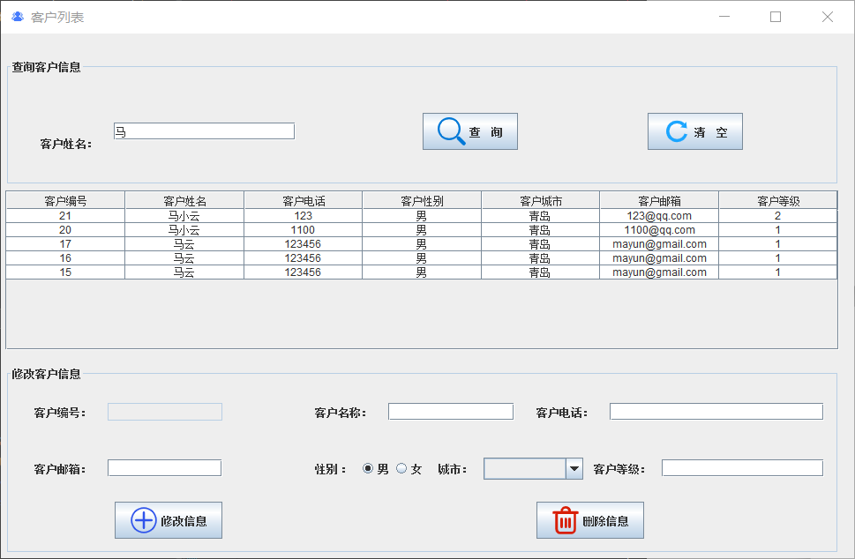
Task: Click the app icon in the title bar
Action: [x=18, y=17]
